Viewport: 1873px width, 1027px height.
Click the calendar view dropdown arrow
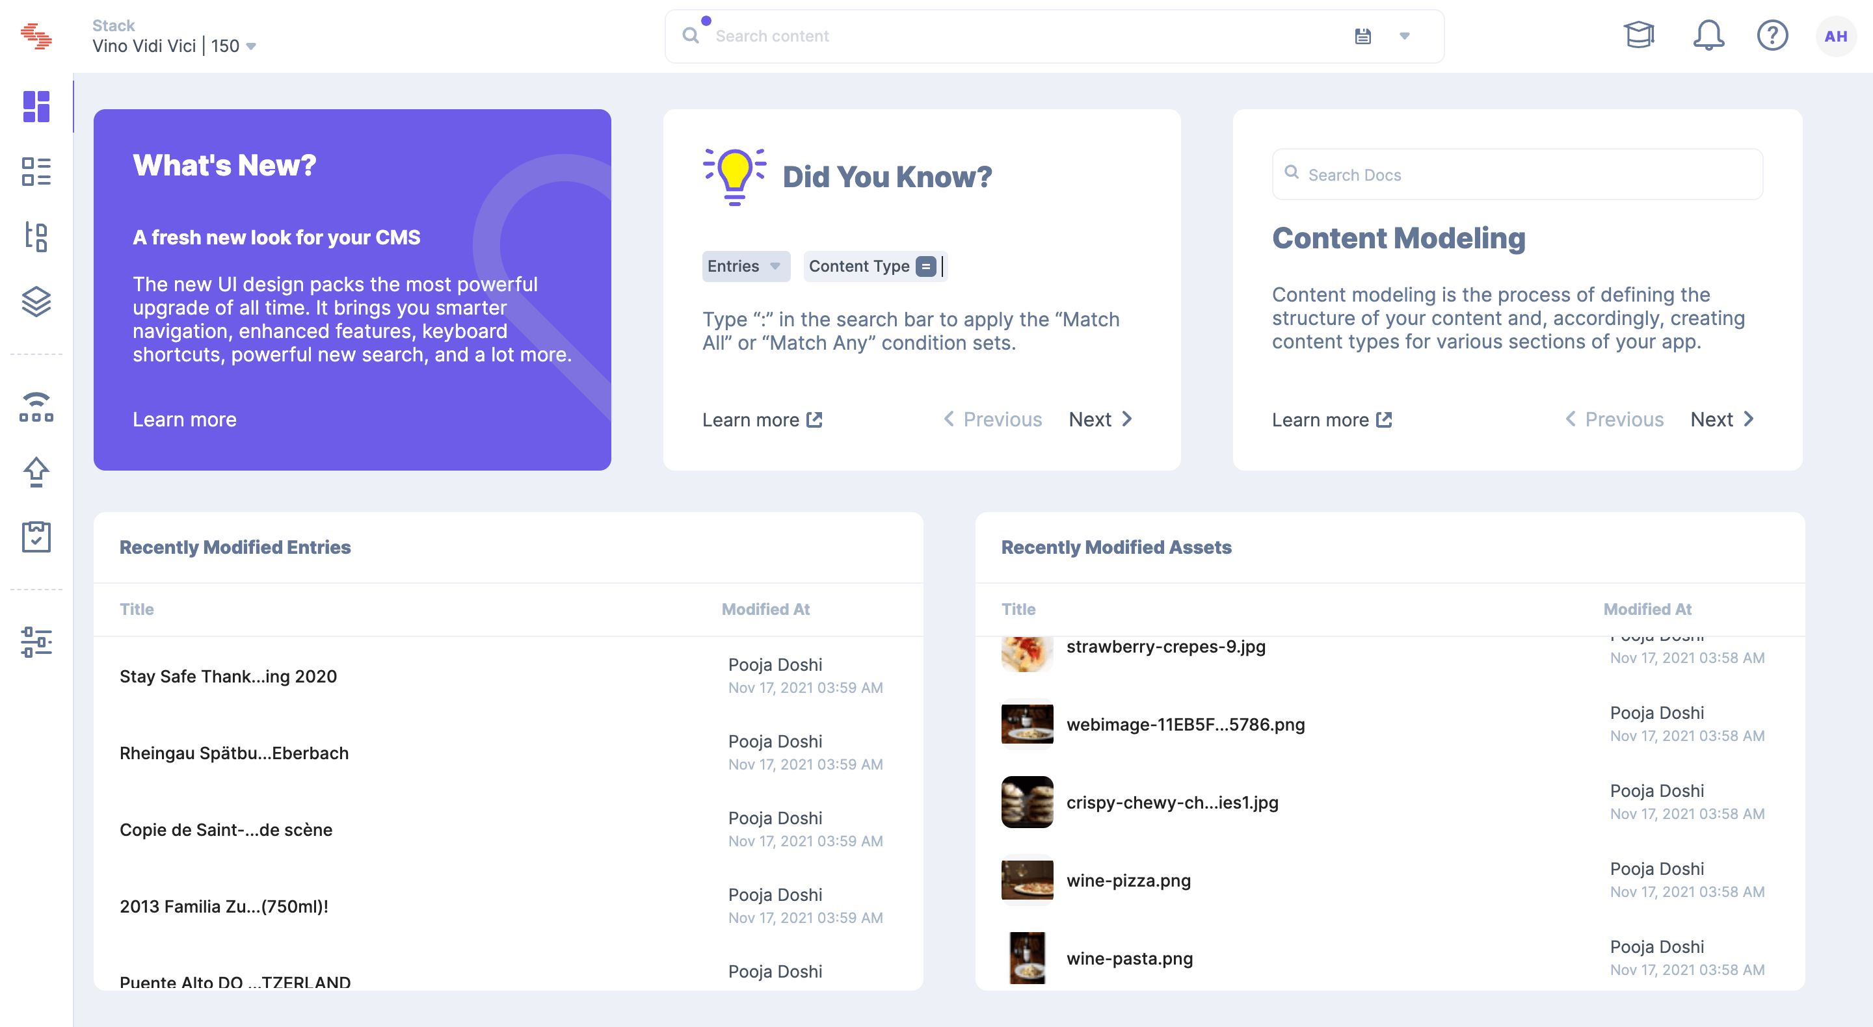point(1404,35)
